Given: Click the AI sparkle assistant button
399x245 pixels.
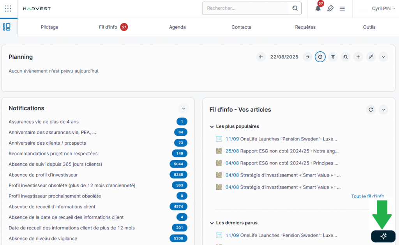Looking at the screenshot, I should tap(383, 236).
